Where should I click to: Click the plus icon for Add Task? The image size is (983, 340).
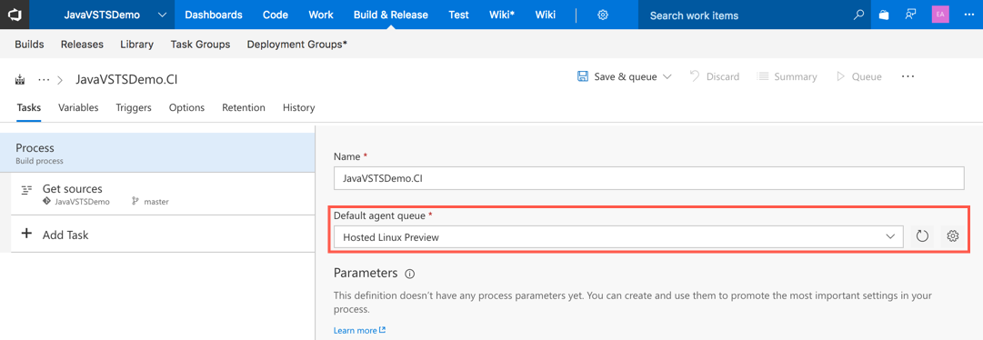(x=26, y=234)
